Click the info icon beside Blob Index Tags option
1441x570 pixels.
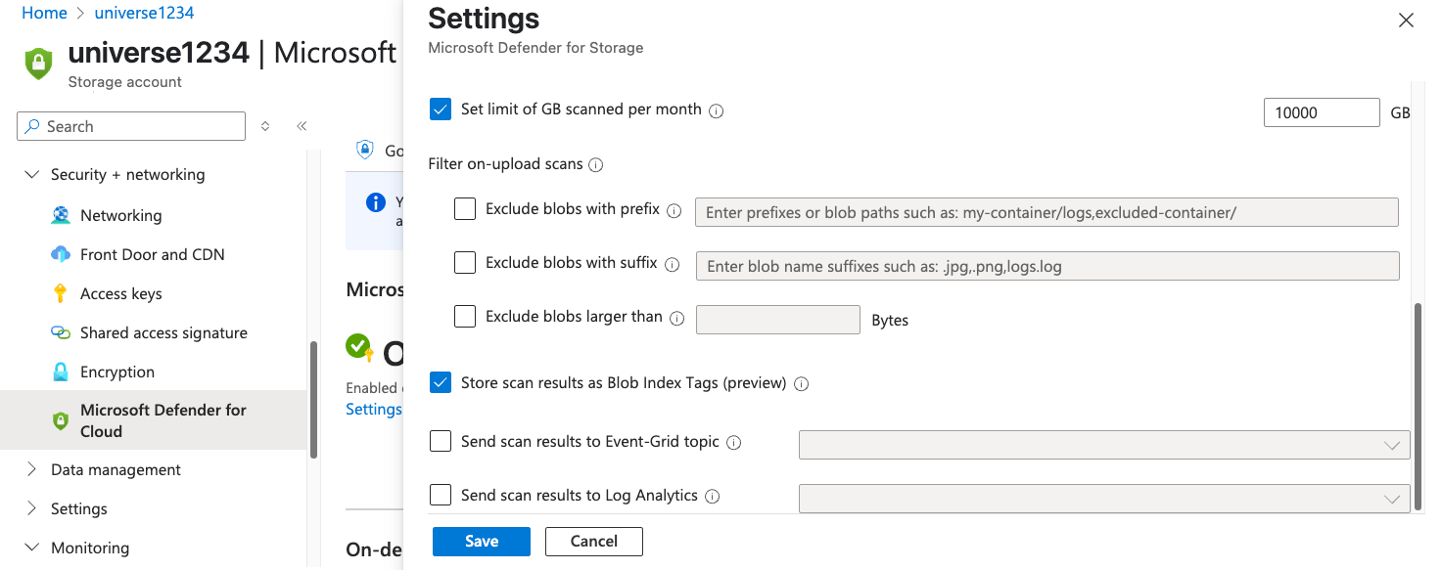pyautogui.click(x=801, y=383)
